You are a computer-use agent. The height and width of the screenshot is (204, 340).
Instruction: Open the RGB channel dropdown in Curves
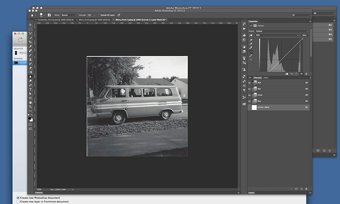point(277,35)
